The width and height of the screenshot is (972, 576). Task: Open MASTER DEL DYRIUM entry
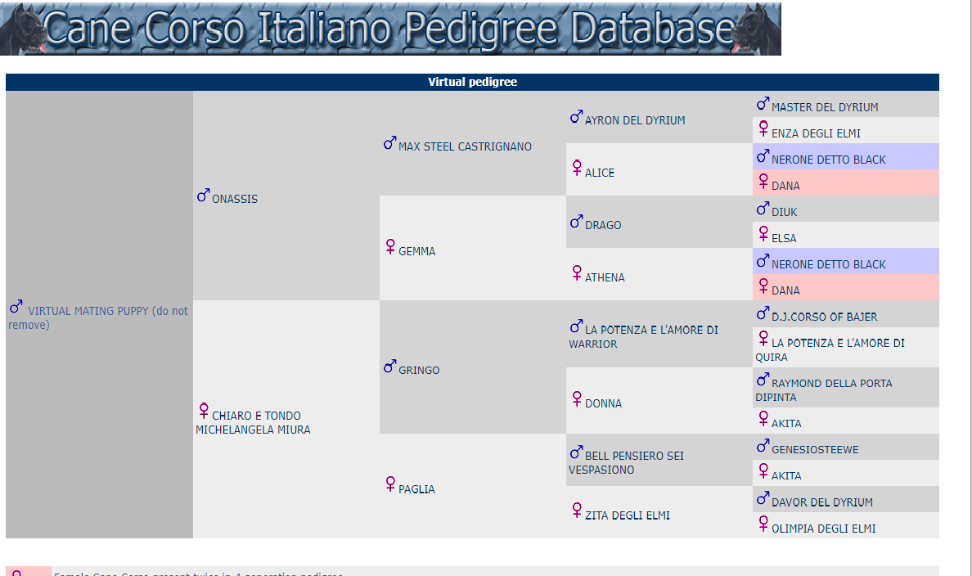click(825, 108)
